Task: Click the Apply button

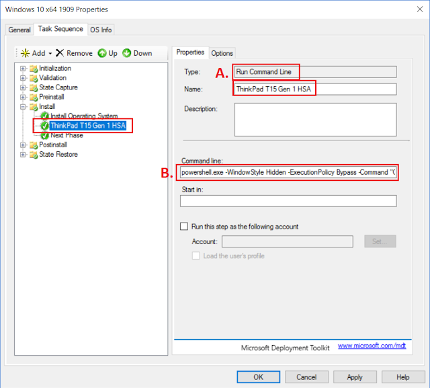Action: tap(355, 377)
